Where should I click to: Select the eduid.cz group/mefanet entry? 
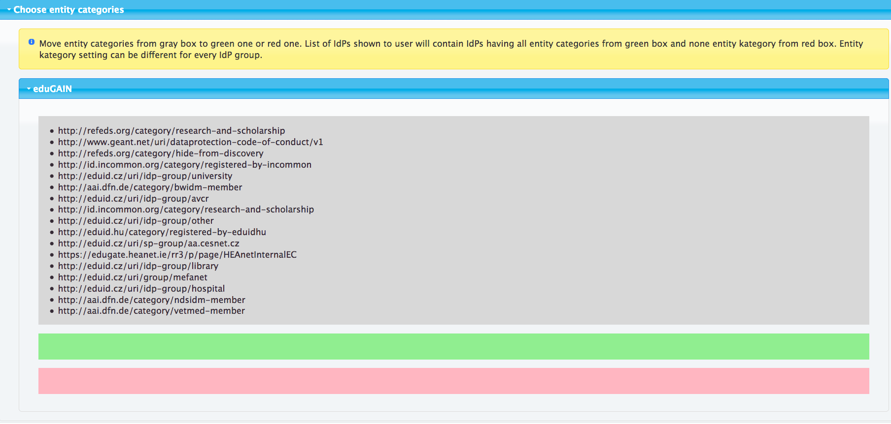pyautogui.click(x=133, y=277)
